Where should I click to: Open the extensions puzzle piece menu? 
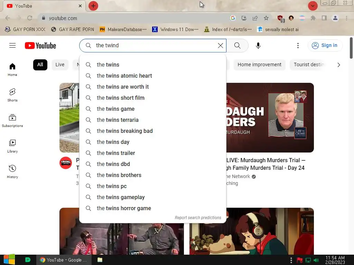pyautogui.click(x=313, y=18)
